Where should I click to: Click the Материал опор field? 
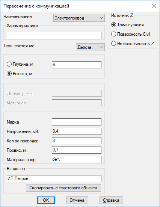[77, 159]
